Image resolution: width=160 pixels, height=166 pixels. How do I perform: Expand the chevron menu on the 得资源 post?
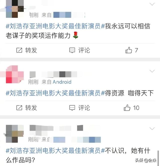coord(152,71)
